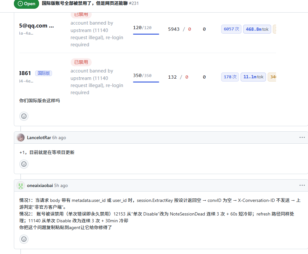Image resolution: width=308 pixels, height=254 pixels.
Task: Click the 5@qq.com account name
Action: tap(36, 26)
